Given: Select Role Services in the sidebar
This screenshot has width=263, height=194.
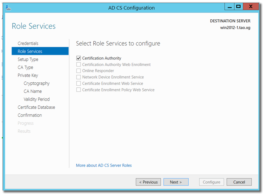Looking at the screenshot, I should [40, 51].
